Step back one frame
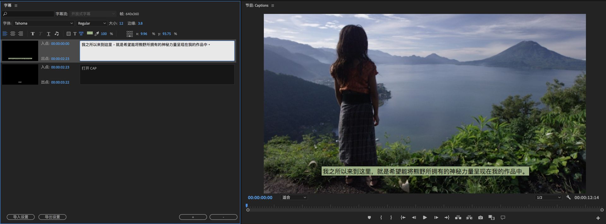The height and width of the screenshot is (224, 606). coord(414,218)
